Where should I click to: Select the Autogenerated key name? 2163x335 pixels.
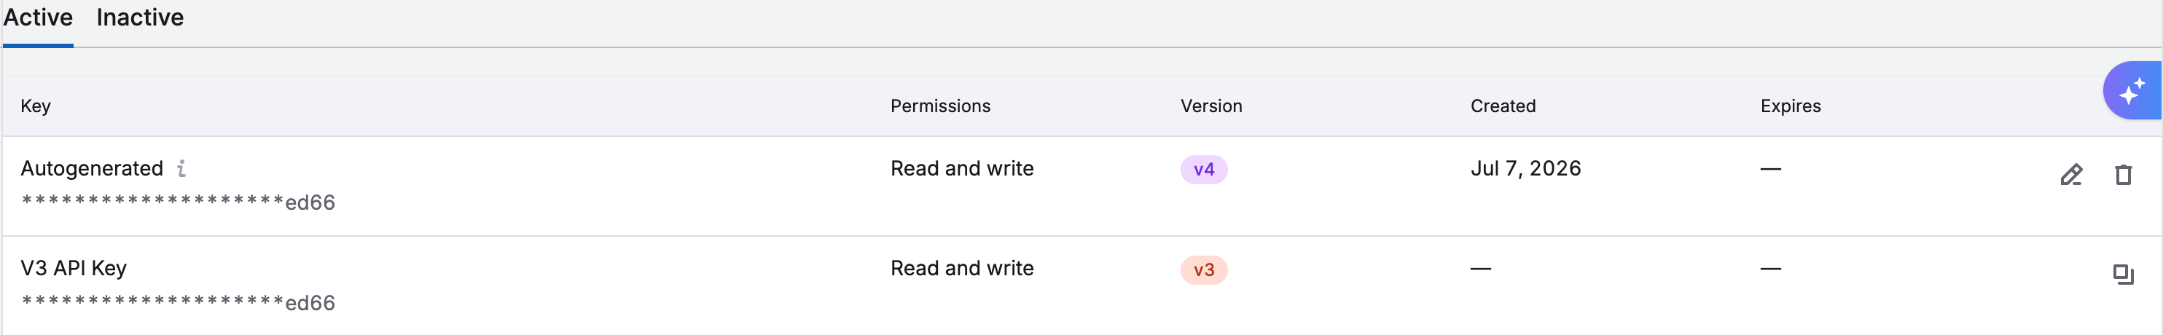pyautogui.click(x=92, y=169)
